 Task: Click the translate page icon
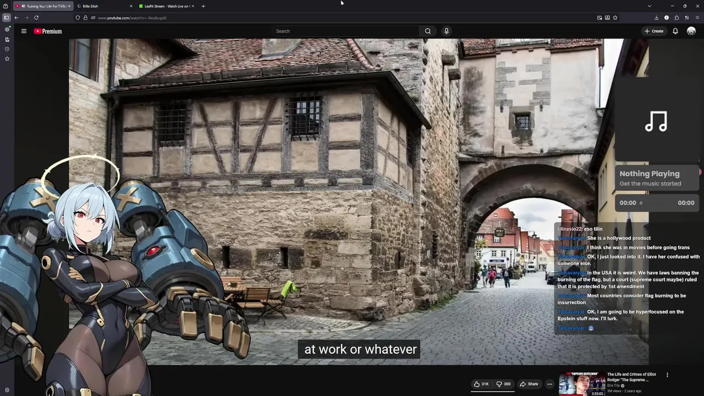click(686, 18)
